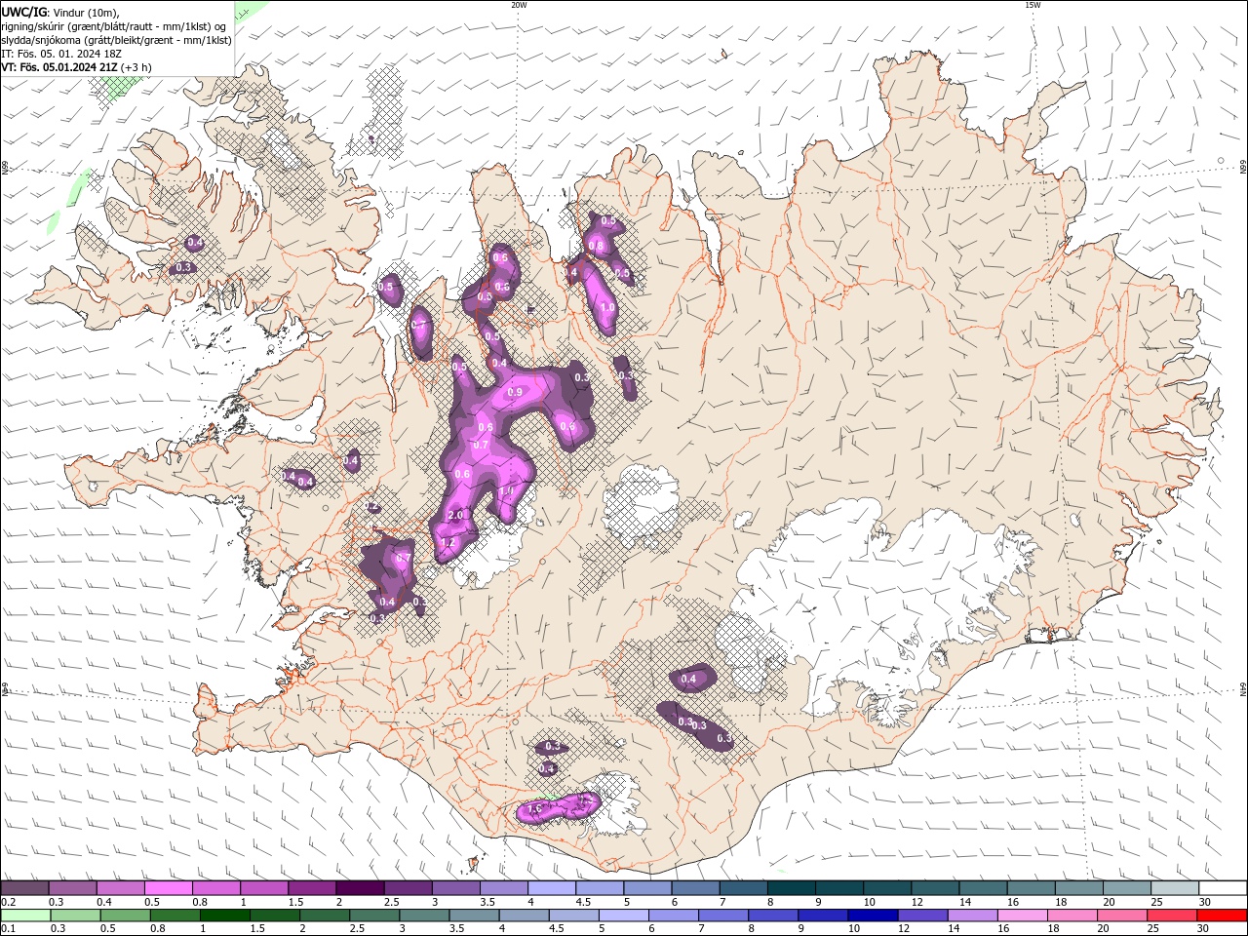Select upper legend swatch between 3 and 3.5
This screenshot has height=936, width=1248.
click(x=455, y=887)
